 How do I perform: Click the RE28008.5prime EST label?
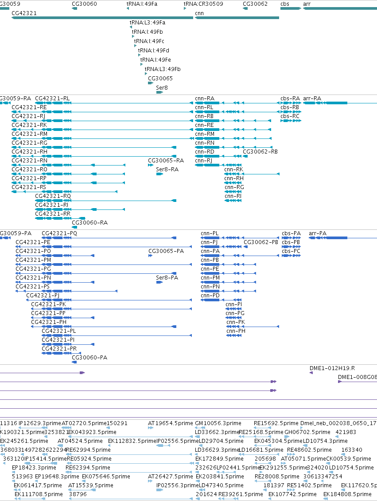277,477
